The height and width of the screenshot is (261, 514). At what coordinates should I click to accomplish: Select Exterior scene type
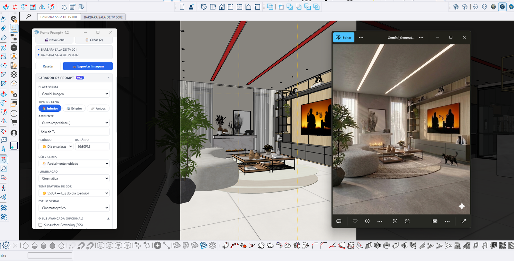point(74,109)
